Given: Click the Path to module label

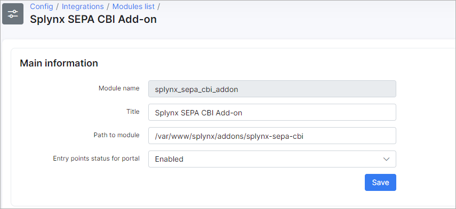Looking at the screenshot, I should click(x=117, y=135).
